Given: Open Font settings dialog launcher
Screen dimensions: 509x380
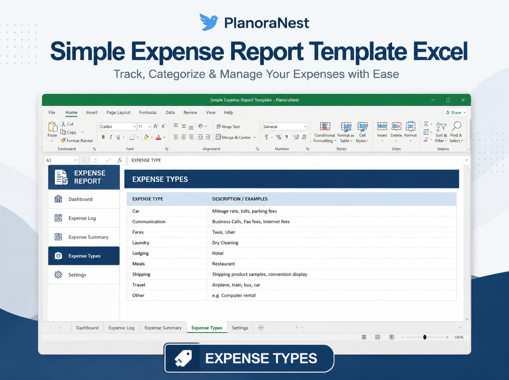Looking at the screenshot, I should 167,149.
